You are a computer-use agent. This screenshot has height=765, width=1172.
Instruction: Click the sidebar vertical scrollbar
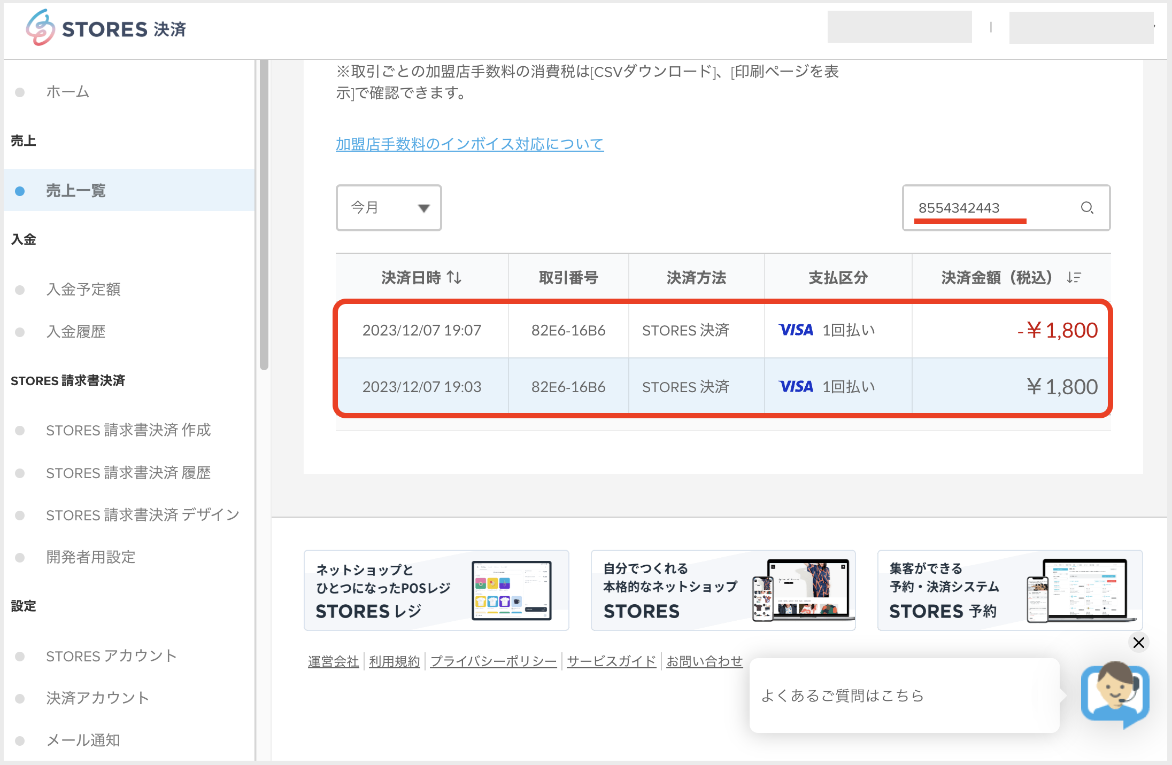[264, 215]
